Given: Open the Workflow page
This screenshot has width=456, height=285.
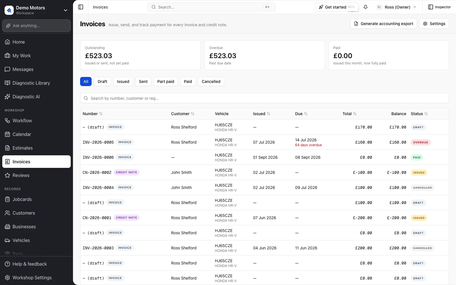Looking at the screenshot, I should pos(36,121).
